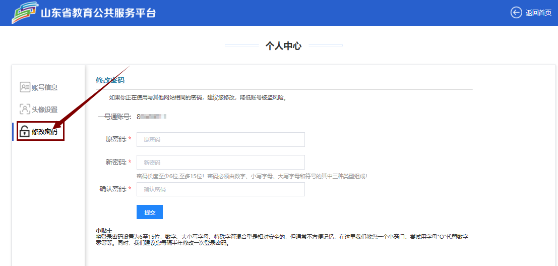Click the password length requirement hint text
Image resolution: width=558 pixels, height=266 pixels.
tap(252, 176)
